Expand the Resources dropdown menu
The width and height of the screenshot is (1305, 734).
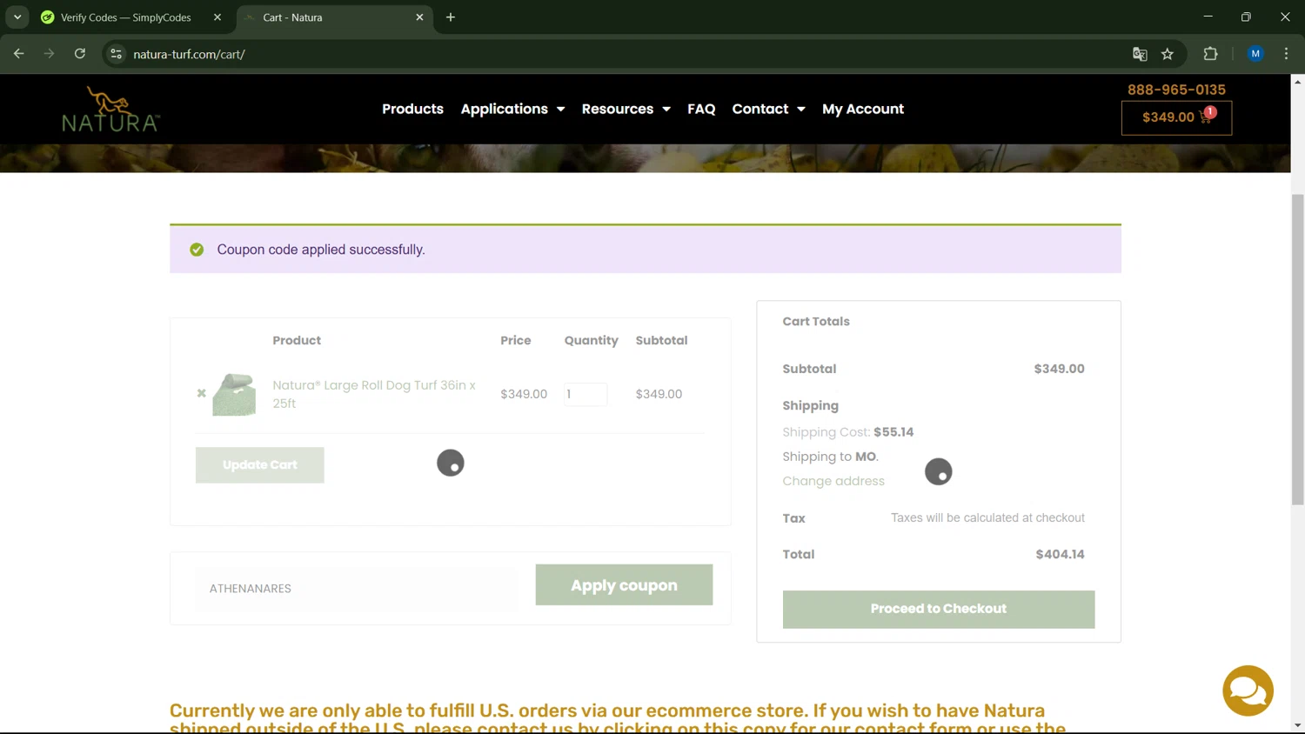click(x=626, y=109)
